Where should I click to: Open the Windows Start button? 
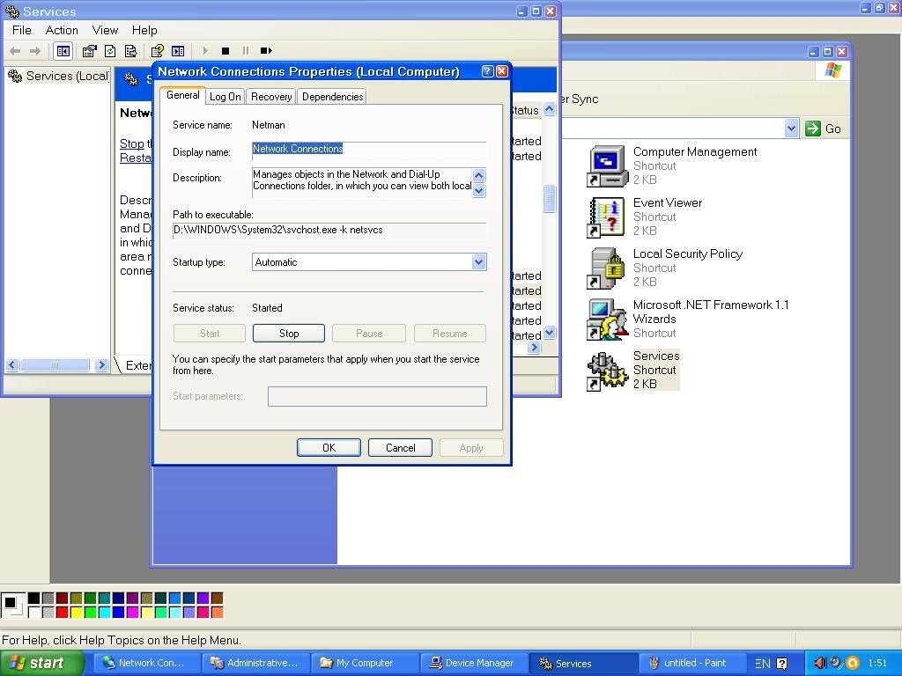[x=41, y=663]
